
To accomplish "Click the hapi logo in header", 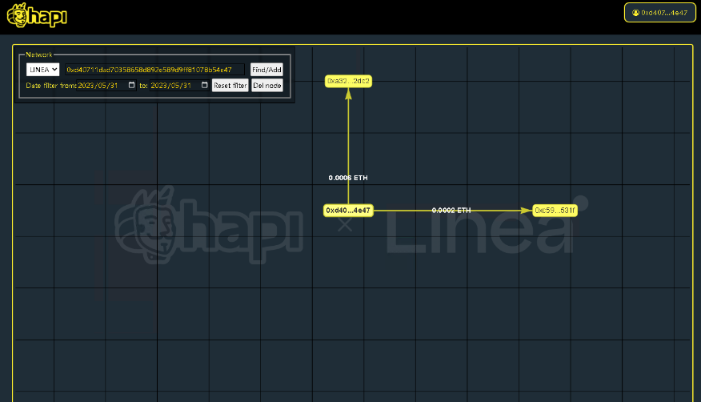I will pyautogui.click(x=37, y=15).
